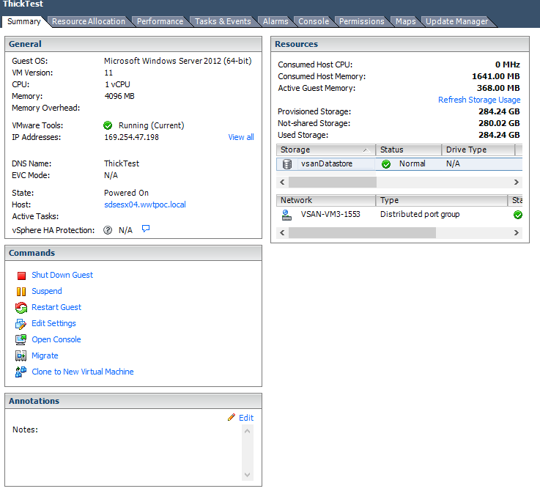Click the Refresh Storage Usage link

click(479, 100)
